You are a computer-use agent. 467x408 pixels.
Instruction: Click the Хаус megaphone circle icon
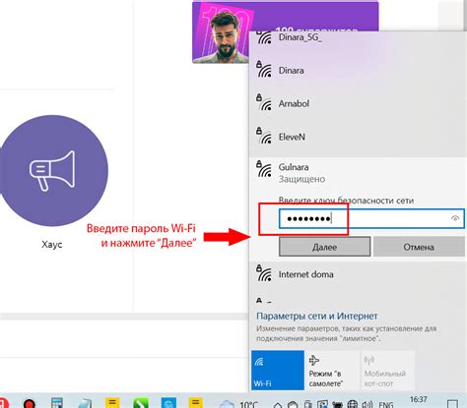pos(52,170)
